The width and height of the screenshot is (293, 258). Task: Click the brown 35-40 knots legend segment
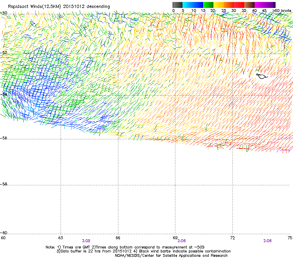click(249, 5)
